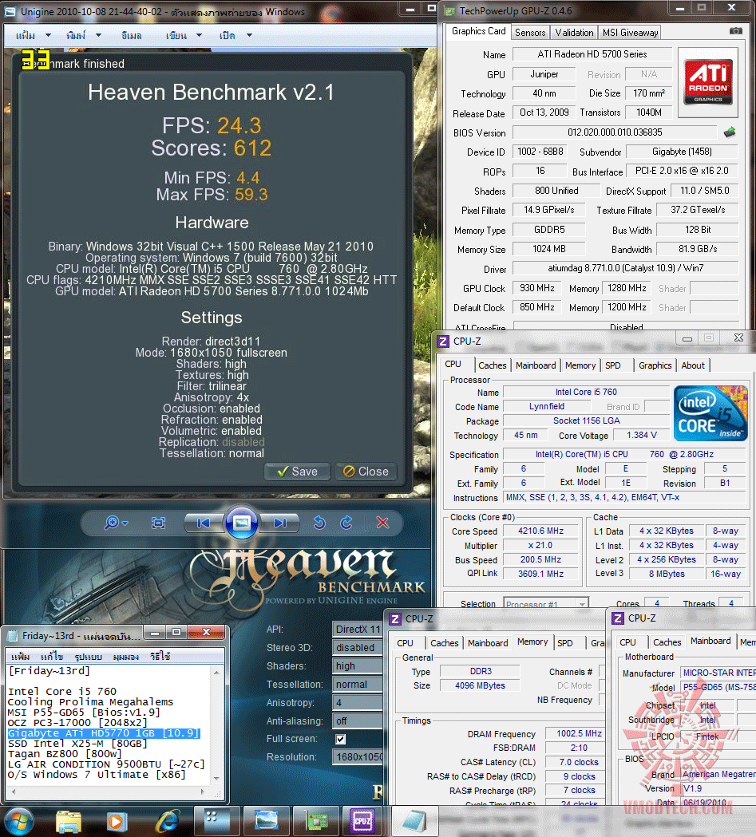Open the Resolution 1680x1050 dropdown

tap(358, 757)
